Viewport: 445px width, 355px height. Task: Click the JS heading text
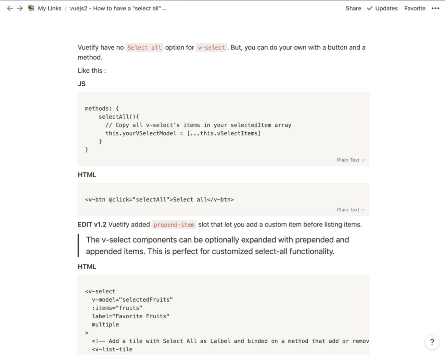tap(81, 84)
